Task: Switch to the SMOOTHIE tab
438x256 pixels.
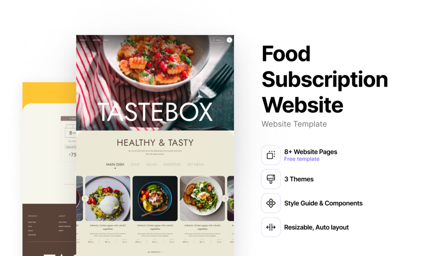Action: (x=172, y=165)
